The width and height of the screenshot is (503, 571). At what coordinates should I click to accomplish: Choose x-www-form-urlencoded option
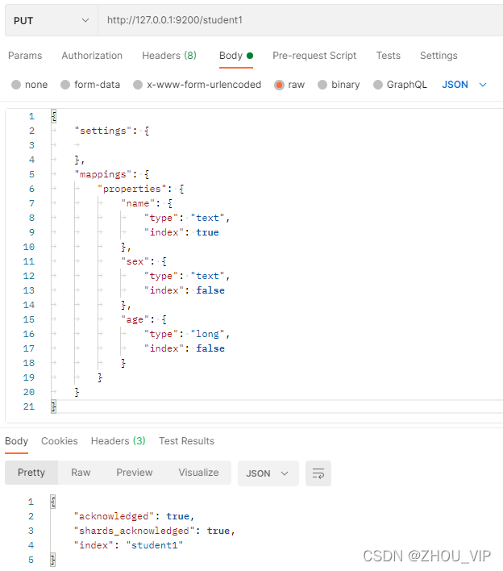(197, 85)
